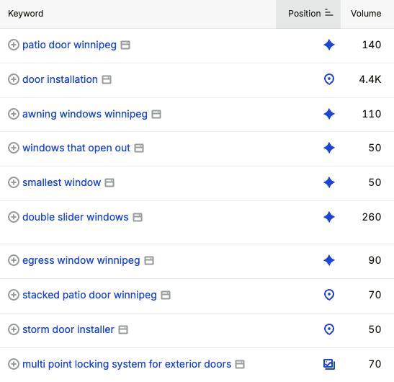Add 'door installation' keyword with plus icon
This screenshot has height=382, width=394.
pos(14,79)
